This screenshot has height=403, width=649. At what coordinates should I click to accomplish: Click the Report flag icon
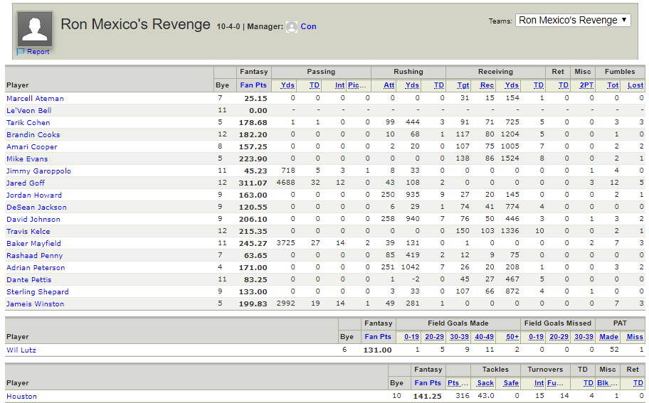pyautogui.click(x=21, y=52)
